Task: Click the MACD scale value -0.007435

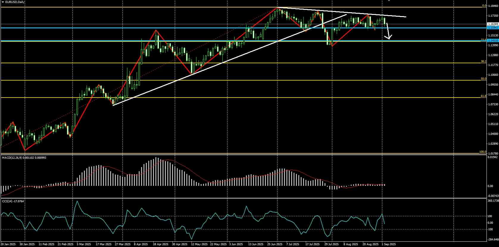Action: click(x=493, y=196)
